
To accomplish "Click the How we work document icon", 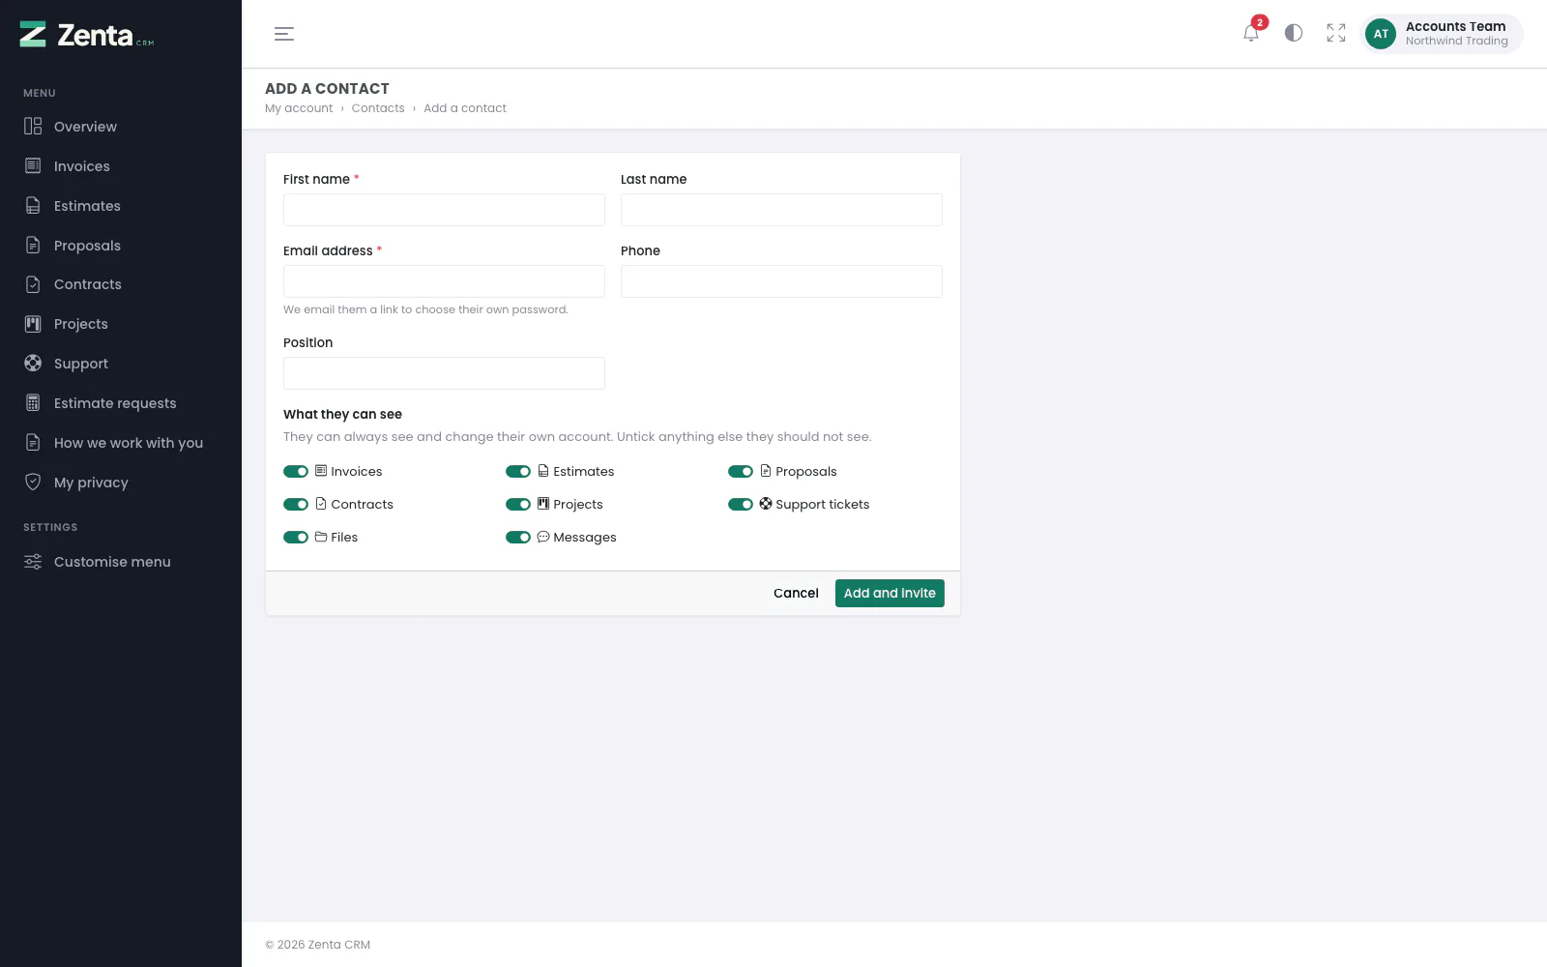I will tap(33, 442).
